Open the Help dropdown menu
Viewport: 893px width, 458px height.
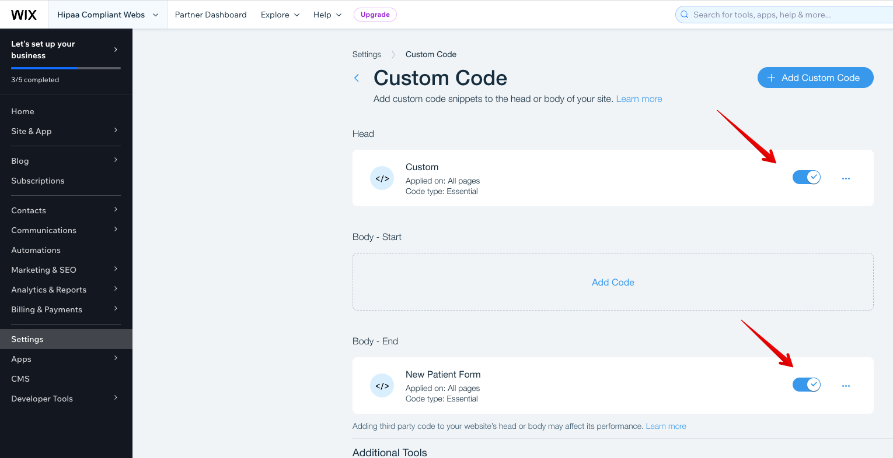pyautogui.click(x=327, y=15)
